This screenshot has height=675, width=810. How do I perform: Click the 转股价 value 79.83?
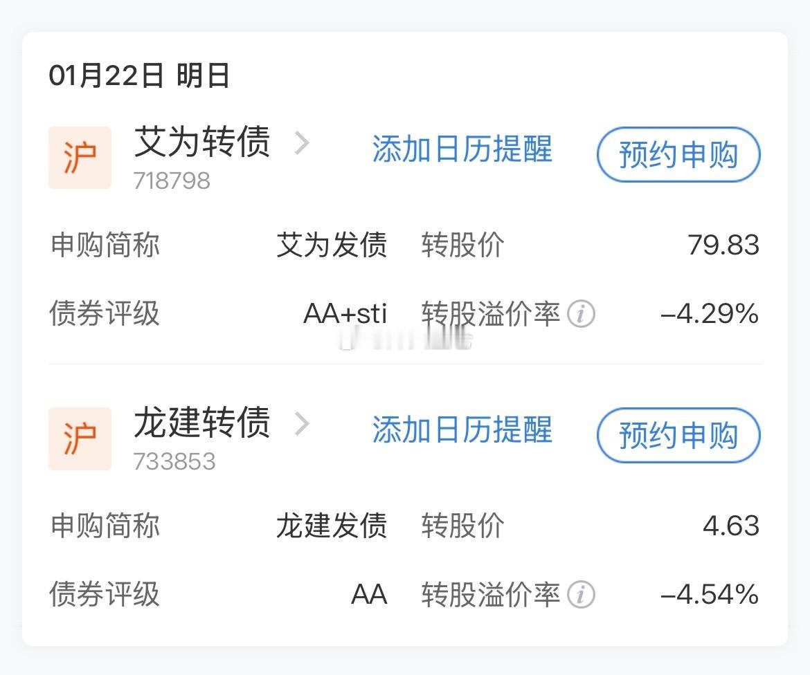click(x=726, y=245)
